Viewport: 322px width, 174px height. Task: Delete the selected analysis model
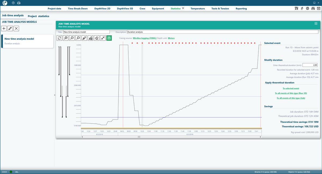click(16, 28)
